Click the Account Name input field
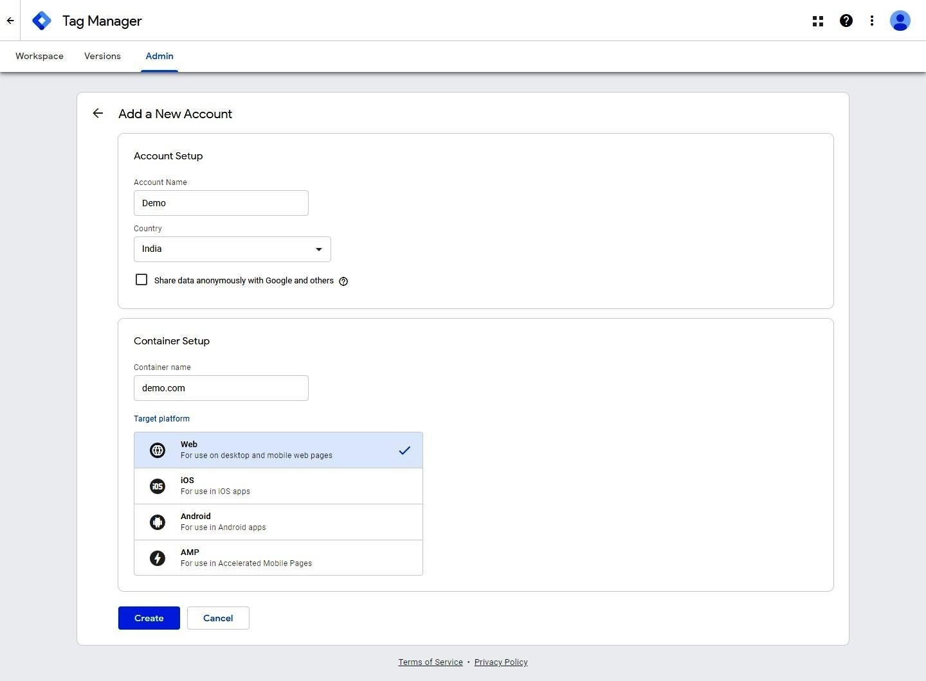Viewport: 926px width, 681px height. click(x=221, y=203)
